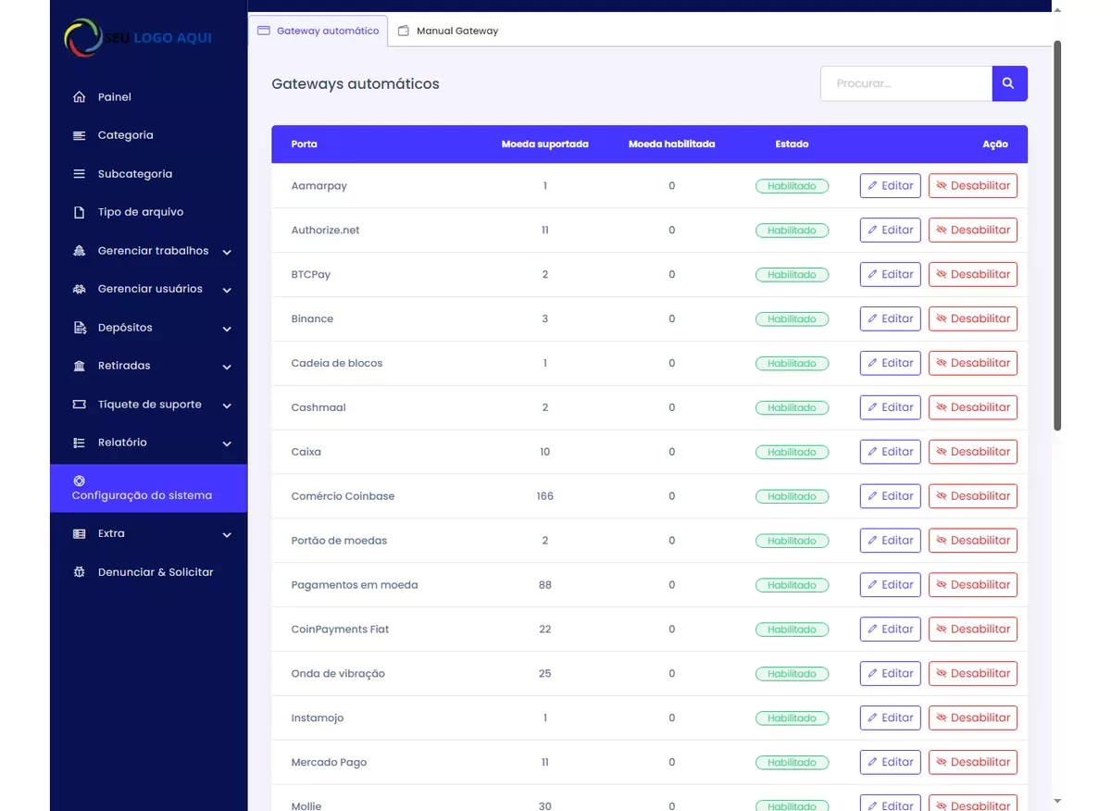Screen dimensions: 1111x811
Task: Click the Categoria sidebar icon
Action: click(80, 135)
